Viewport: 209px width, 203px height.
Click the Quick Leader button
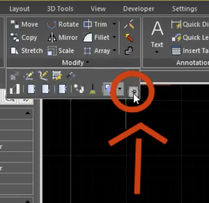tap(190, 38)
